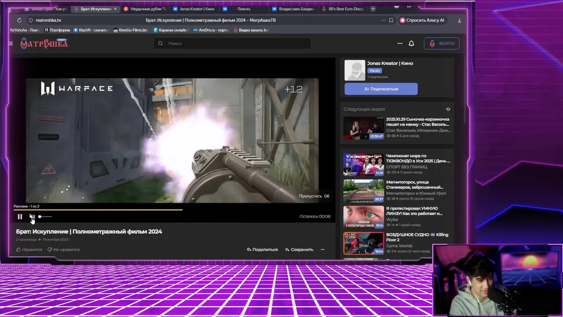Pause the ad video playback
This screenshot has width=563, height=317.
pos(20,217)
